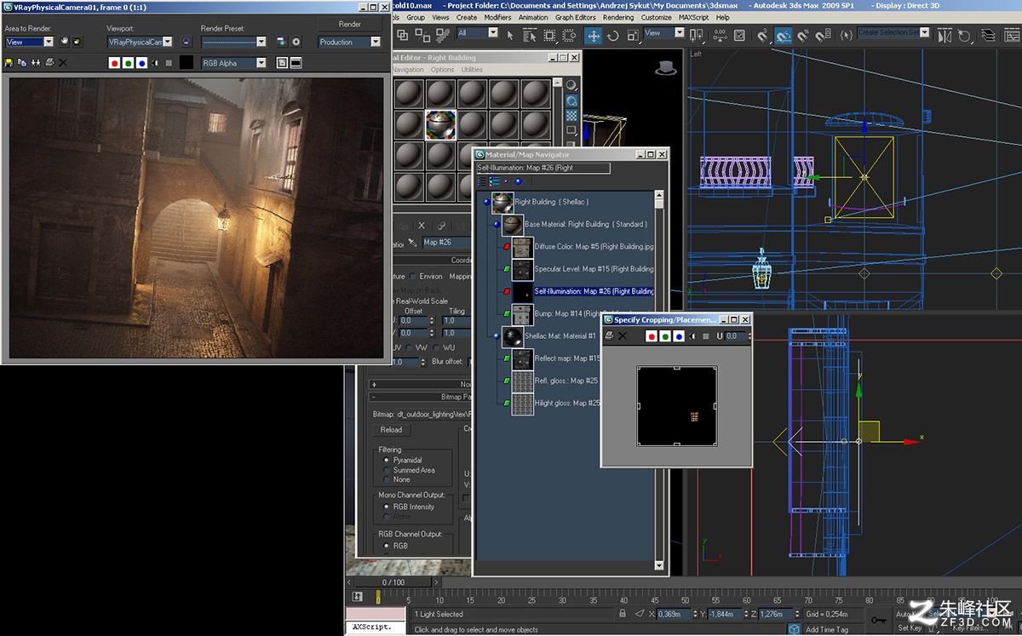1022x636 pixels.
Task: Toggle the active 3D Snaps magnet
Action: [x=783, y=36]
